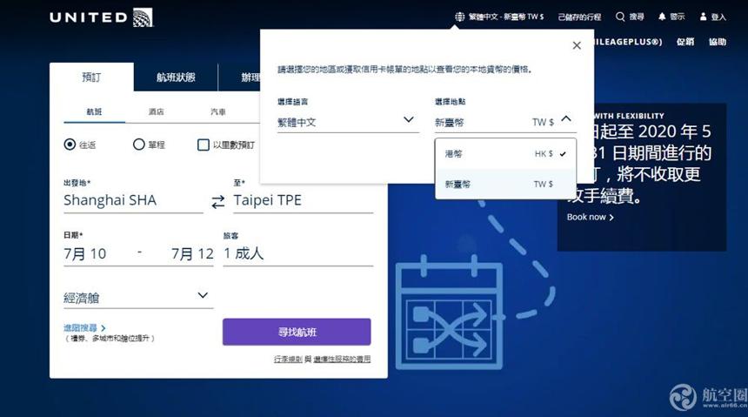Screen dimensions: 748x417
Task: Click the 搜尋 search label
Action: click(637, 17)
